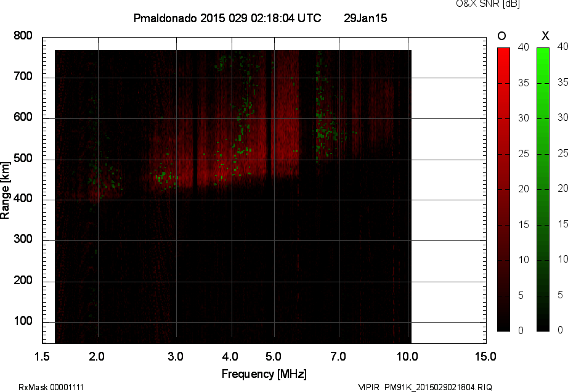Click the 7.0 frequency axis tick label

338,356
